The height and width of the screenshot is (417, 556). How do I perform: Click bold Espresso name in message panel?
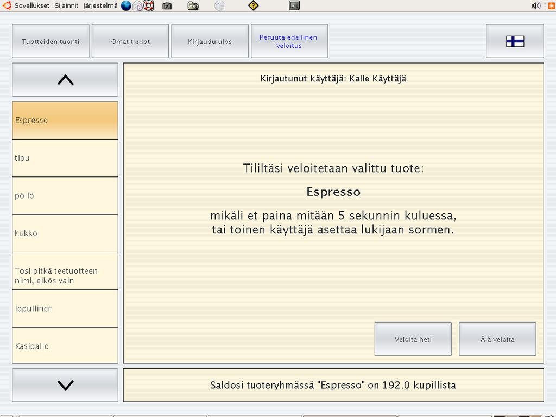click(333, 192)
